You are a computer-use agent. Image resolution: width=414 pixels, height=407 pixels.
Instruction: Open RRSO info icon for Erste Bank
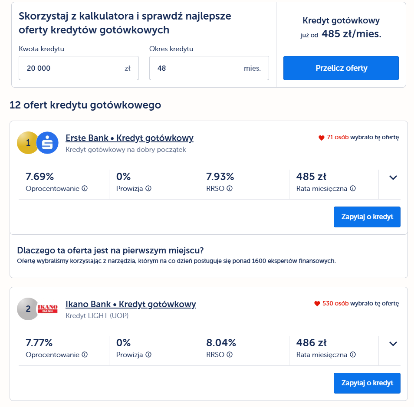tap(230, 188)
